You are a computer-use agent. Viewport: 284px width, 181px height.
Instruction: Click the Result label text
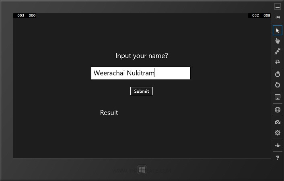click(x=109, y=112)
